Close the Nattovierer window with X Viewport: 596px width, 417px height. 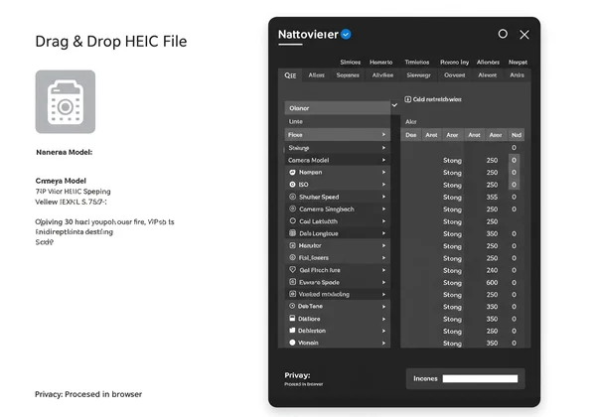pyautogui.click(x=524, y=35)
